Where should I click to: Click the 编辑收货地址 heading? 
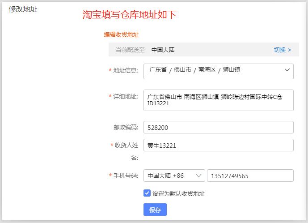click(121, 34)
